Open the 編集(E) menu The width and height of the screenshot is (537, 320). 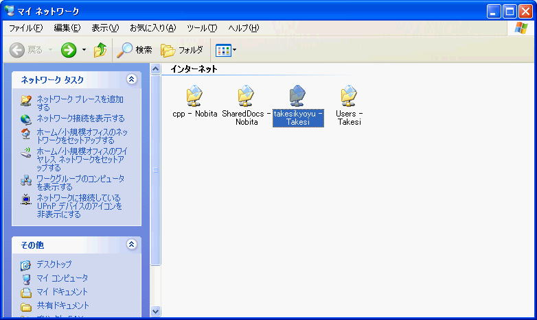(67, 28)
